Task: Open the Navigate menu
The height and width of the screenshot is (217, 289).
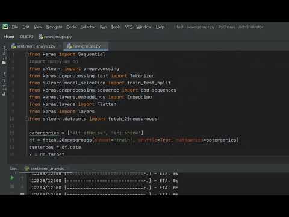Action: (x=54, y=27)
